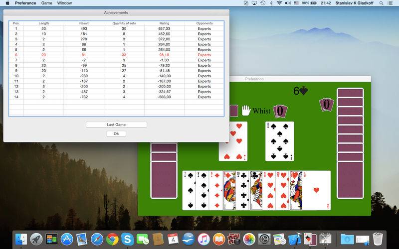Confirm with the Ok button
The width and height of the screenshot is (399, 249).
(116, 133)
